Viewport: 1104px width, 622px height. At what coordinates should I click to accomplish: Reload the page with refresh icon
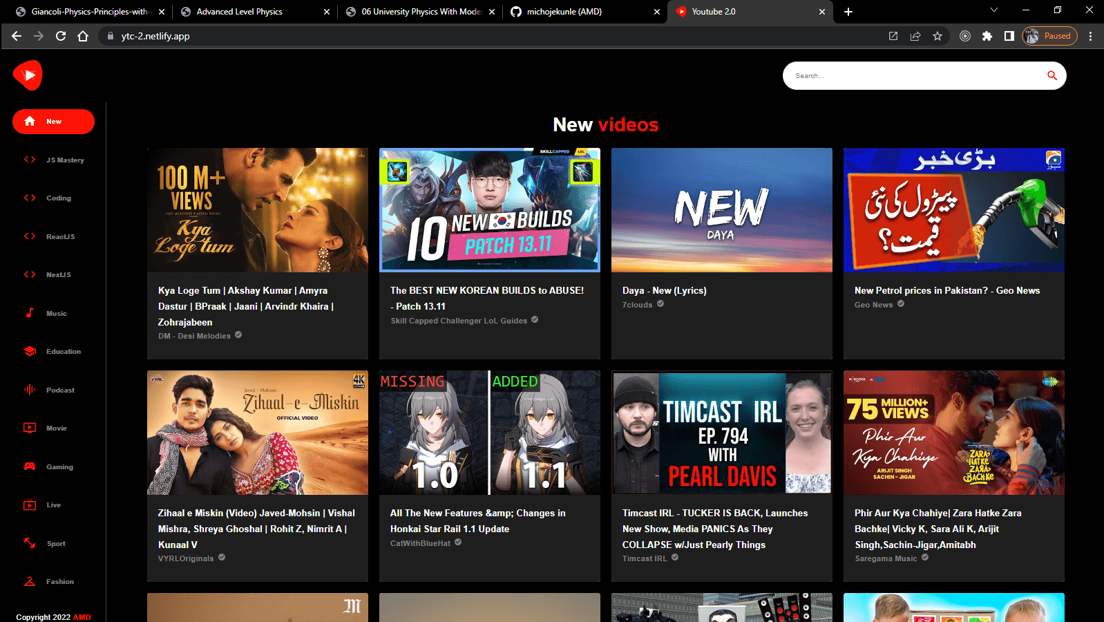click(61, 36)
